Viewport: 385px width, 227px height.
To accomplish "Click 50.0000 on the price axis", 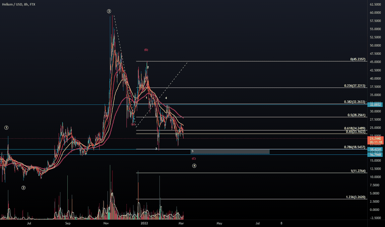I will point(375,46).
